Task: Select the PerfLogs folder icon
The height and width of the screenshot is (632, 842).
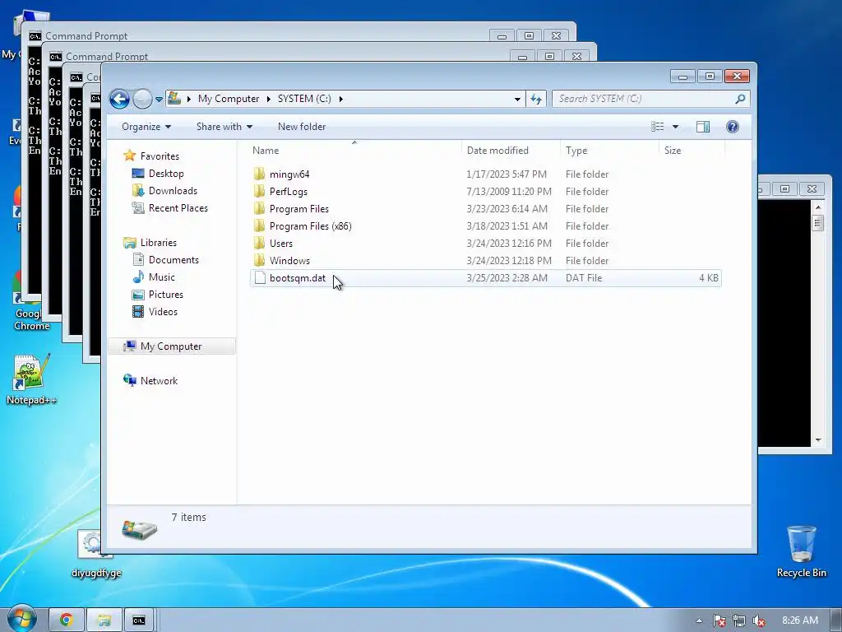Action: point(259,191)
